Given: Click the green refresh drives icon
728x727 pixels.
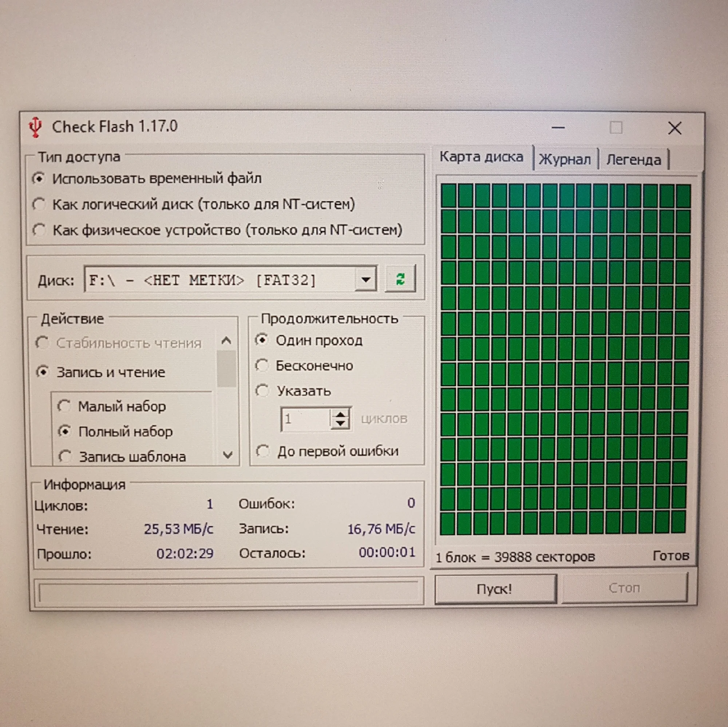Looking at the screenshot, I should pos(400,279).
